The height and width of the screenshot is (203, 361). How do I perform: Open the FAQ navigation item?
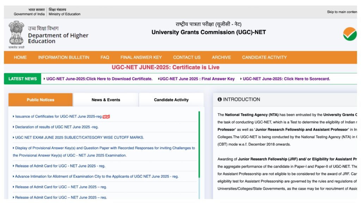pyautogui.click(x=105, y=57)
